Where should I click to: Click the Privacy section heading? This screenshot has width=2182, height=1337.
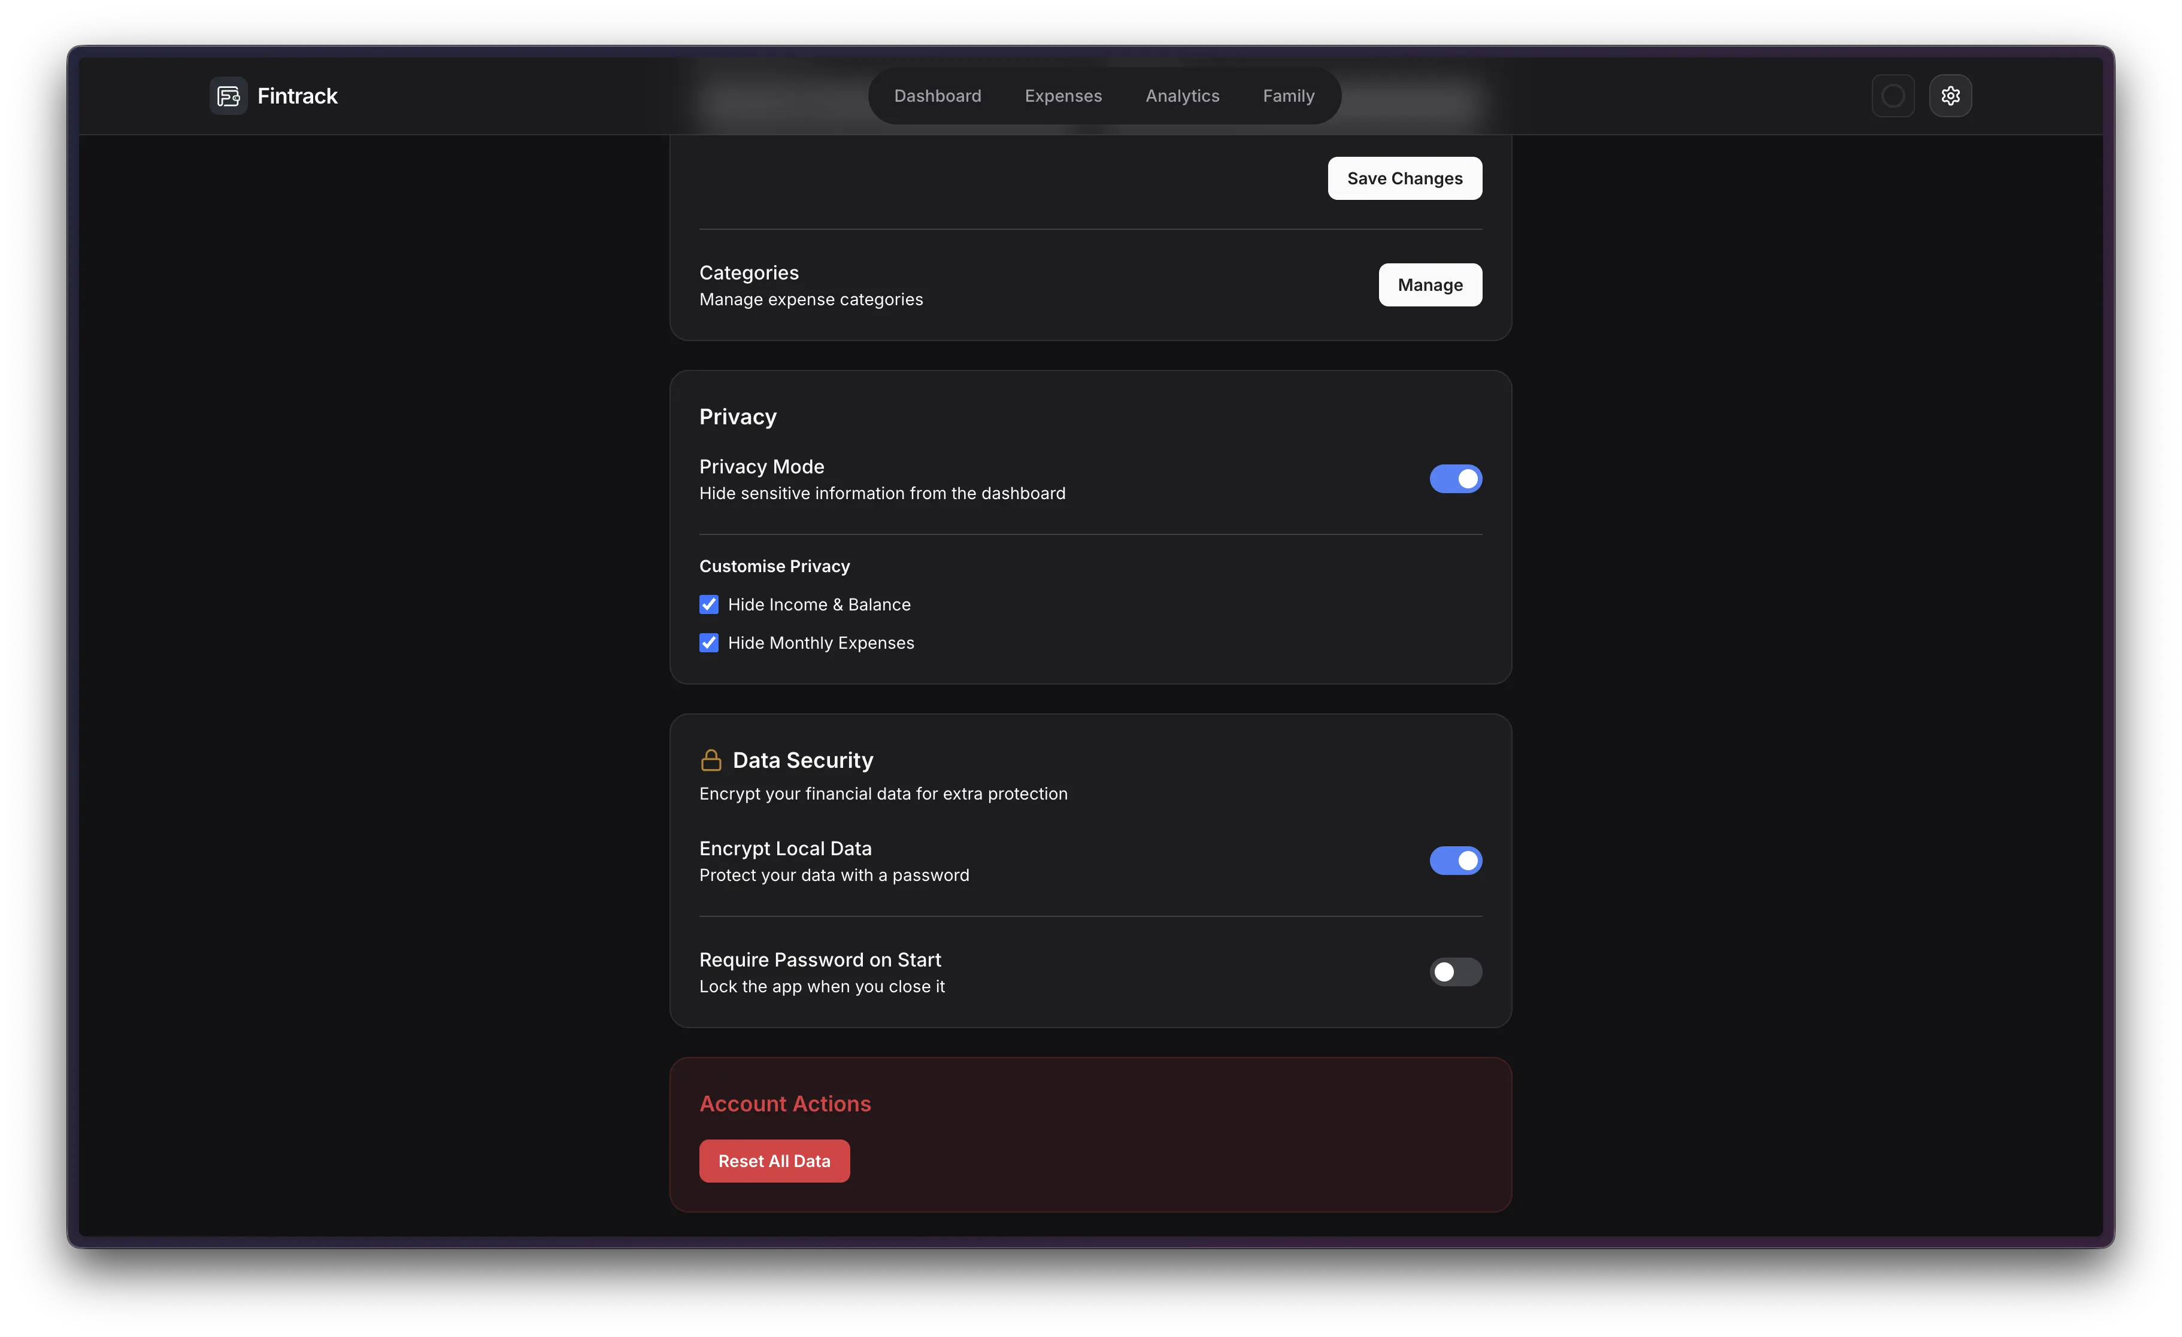(x=738, y=417)
